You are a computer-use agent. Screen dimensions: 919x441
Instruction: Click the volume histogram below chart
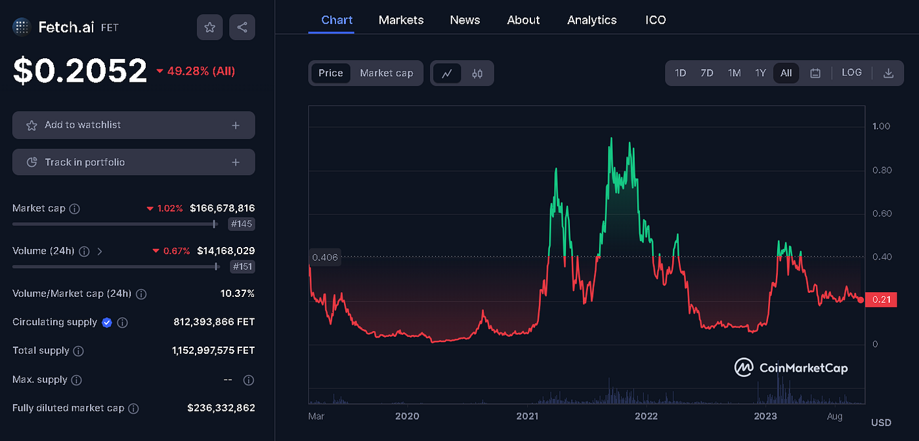[x=586, y=392]
